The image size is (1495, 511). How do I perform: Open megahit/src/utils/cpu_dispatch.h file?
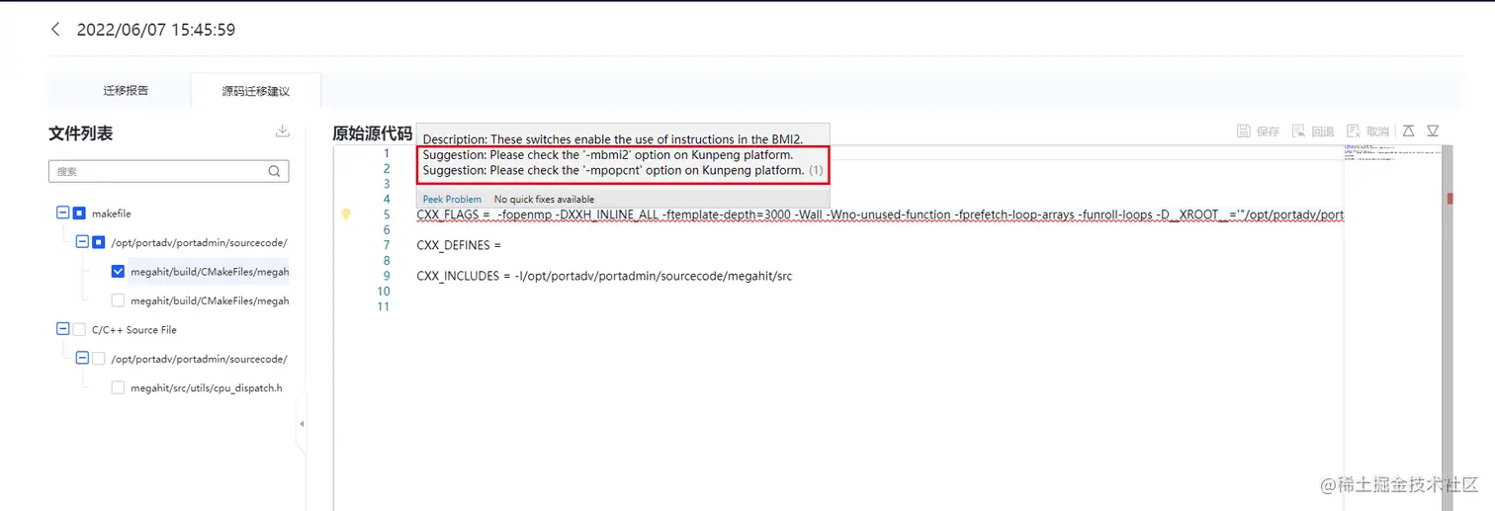207,387
